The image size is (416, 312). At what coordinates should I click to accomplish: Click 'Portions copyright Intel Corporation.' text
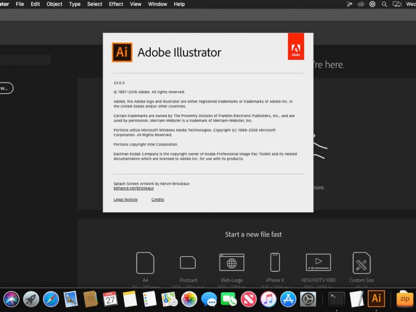tap(146, 145)
